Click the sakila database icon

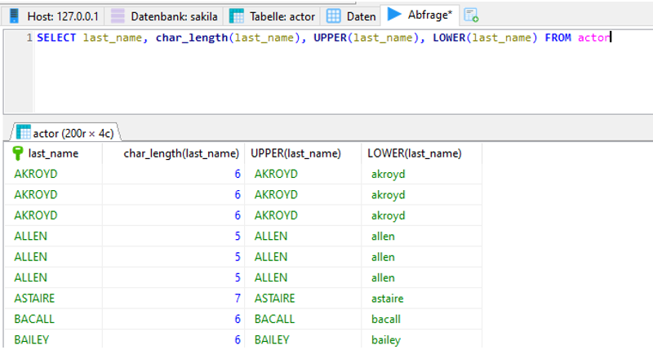point(118,16)
